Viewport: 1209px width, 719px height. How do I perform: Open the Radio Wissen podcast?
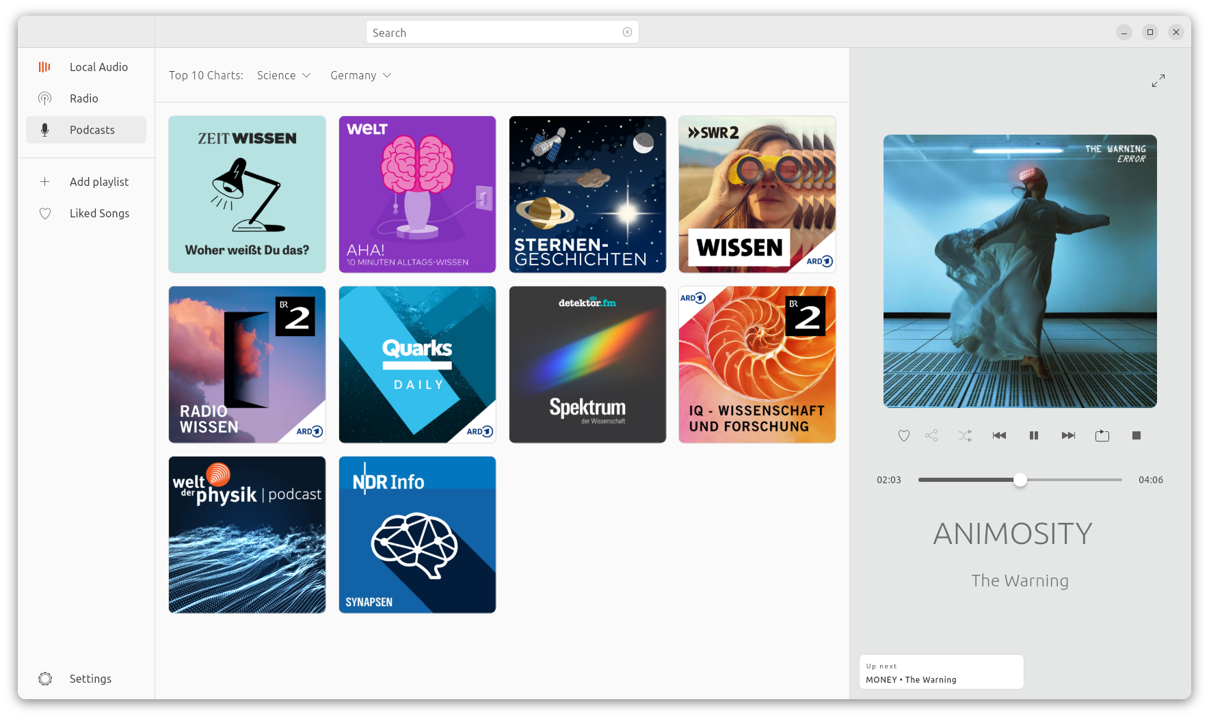pyautogui.click(x=247, y=364)
